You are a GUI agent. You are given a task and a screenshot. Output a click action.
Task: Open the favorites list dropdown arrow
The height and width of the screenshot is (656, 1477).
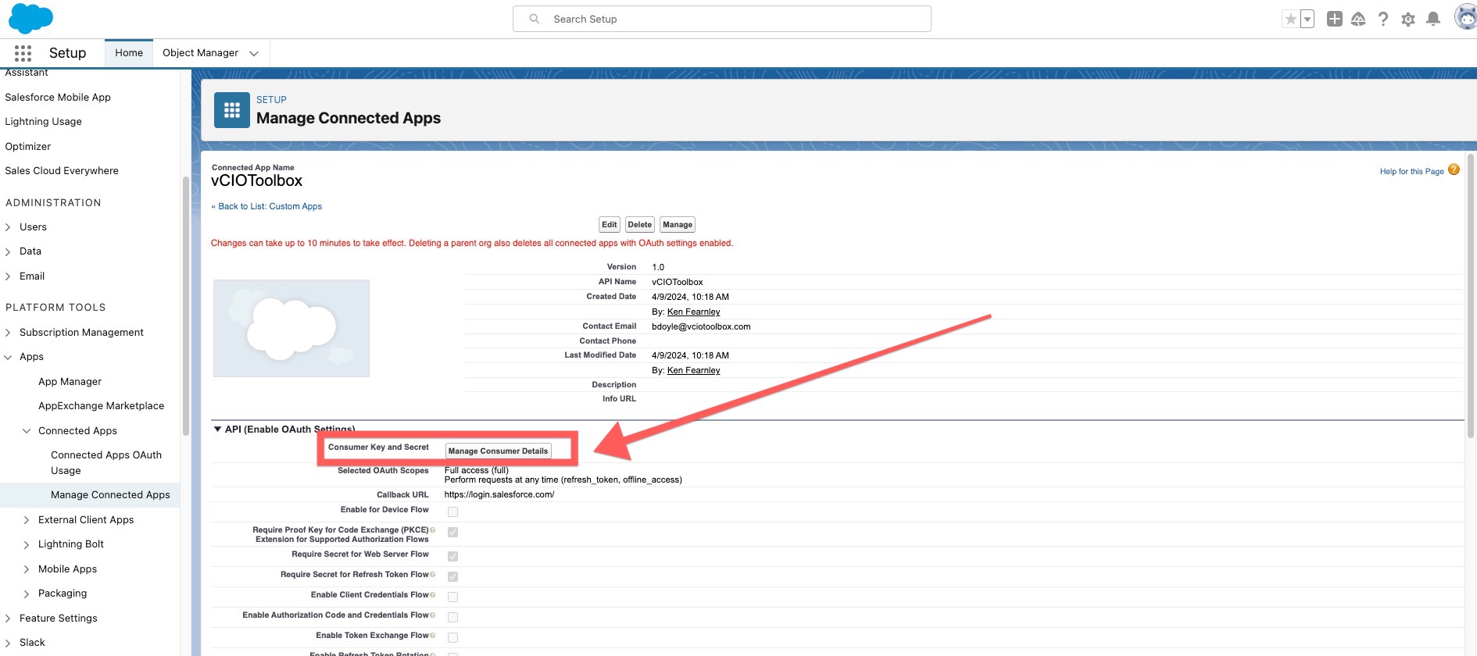pos(1307,19)
